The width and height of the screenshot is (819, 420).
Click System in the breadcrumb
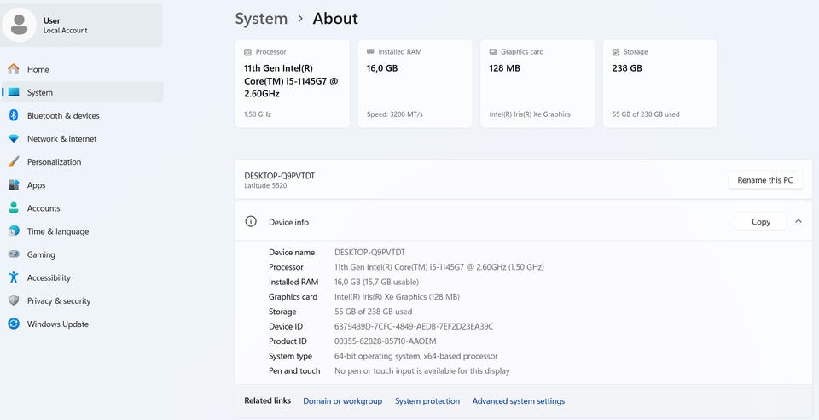pyautogui.click(x=261, y=19)
